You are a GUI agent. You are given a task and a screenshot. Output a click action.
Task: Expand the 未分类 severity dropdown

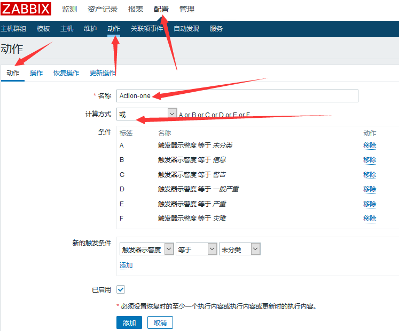[239, 249]
